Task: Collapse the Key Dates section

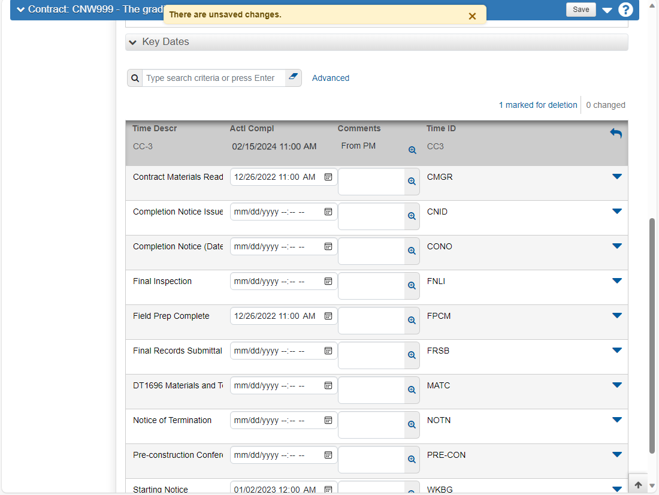Action: [x=133, y=42]
